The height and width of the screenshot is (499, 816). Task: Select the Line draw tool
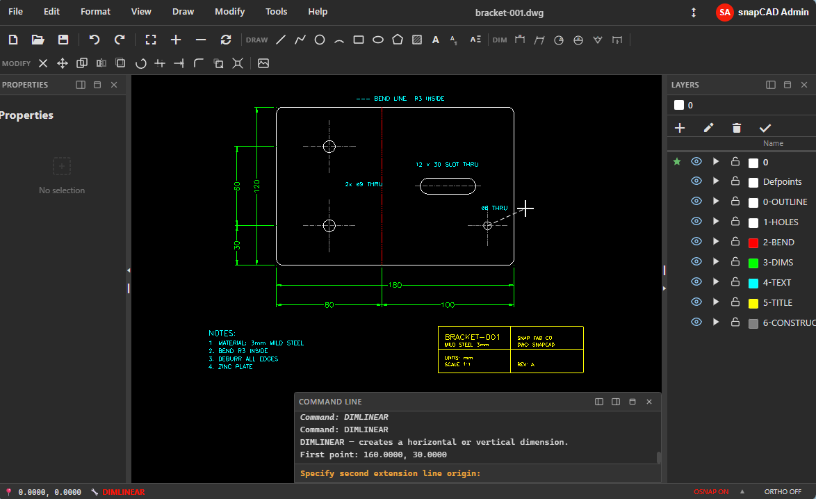[281, 40]
